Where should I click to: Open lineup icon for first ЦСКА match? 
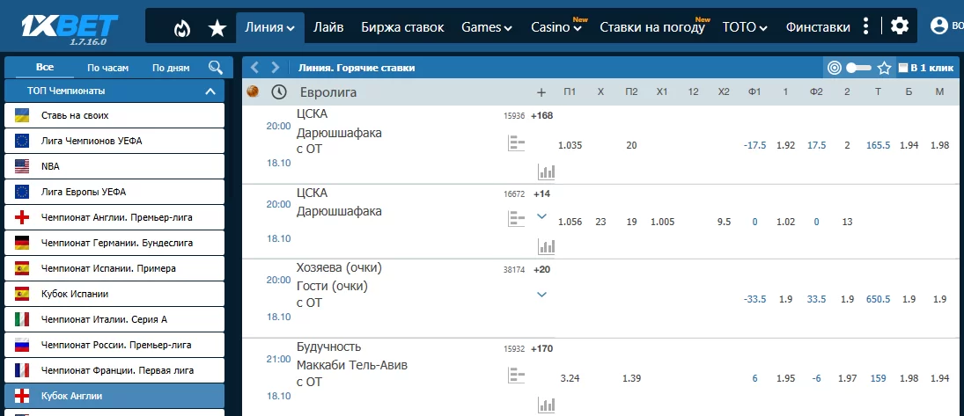[x=517, y=144]
